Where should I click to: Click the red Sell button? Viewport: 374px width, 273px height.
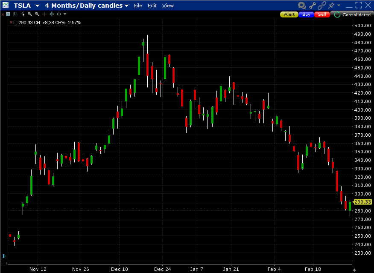[x=322, y=14]
